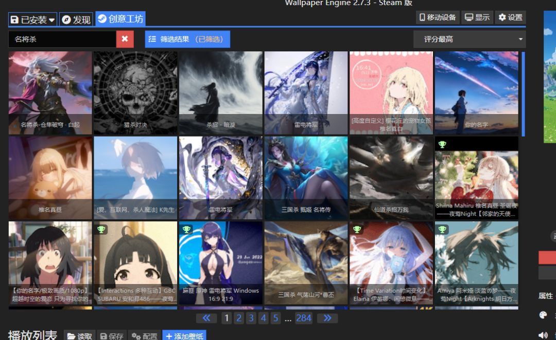
Task: Select wallpaper 仙道杀招万我
Action: (391, 178)
